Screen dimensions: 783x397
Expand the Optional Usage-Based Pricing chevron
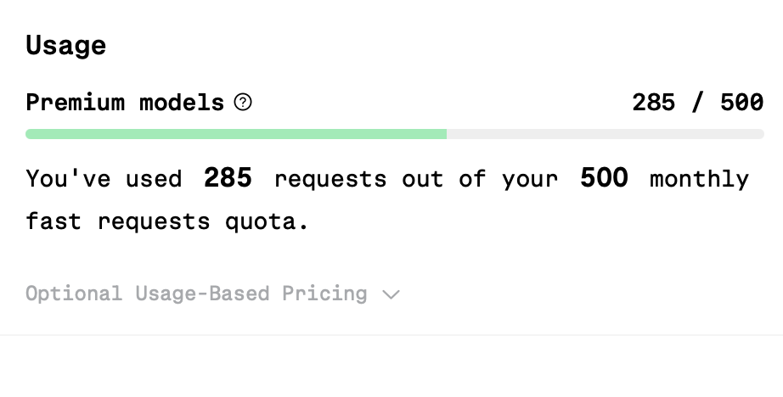pyautogui.click(x=391, y=294)
